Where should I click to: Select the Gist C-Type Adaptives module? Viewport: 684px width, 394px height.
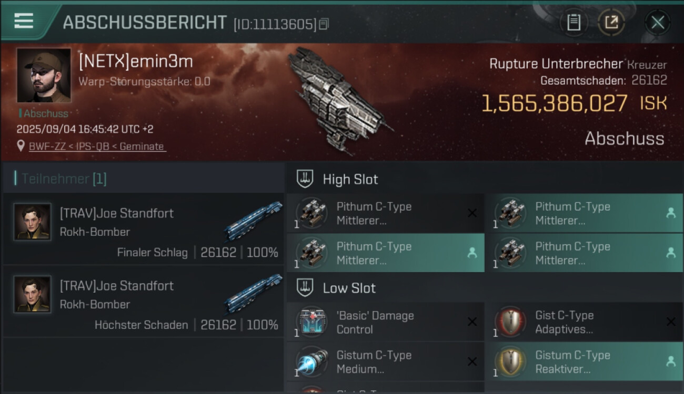584,322
